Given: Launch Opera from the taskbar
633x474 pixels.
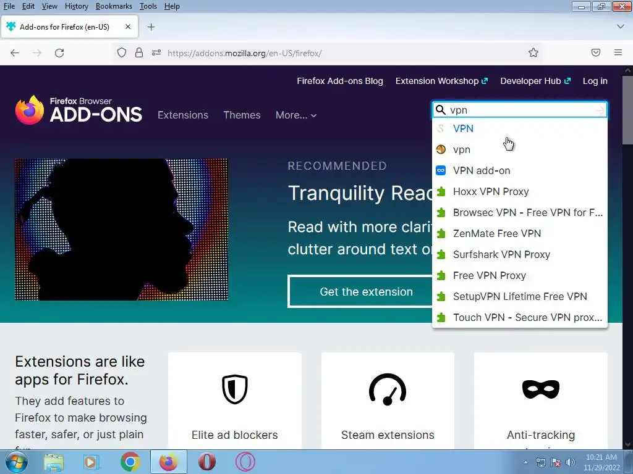Looking at the screenshot, I should point(206,462).
